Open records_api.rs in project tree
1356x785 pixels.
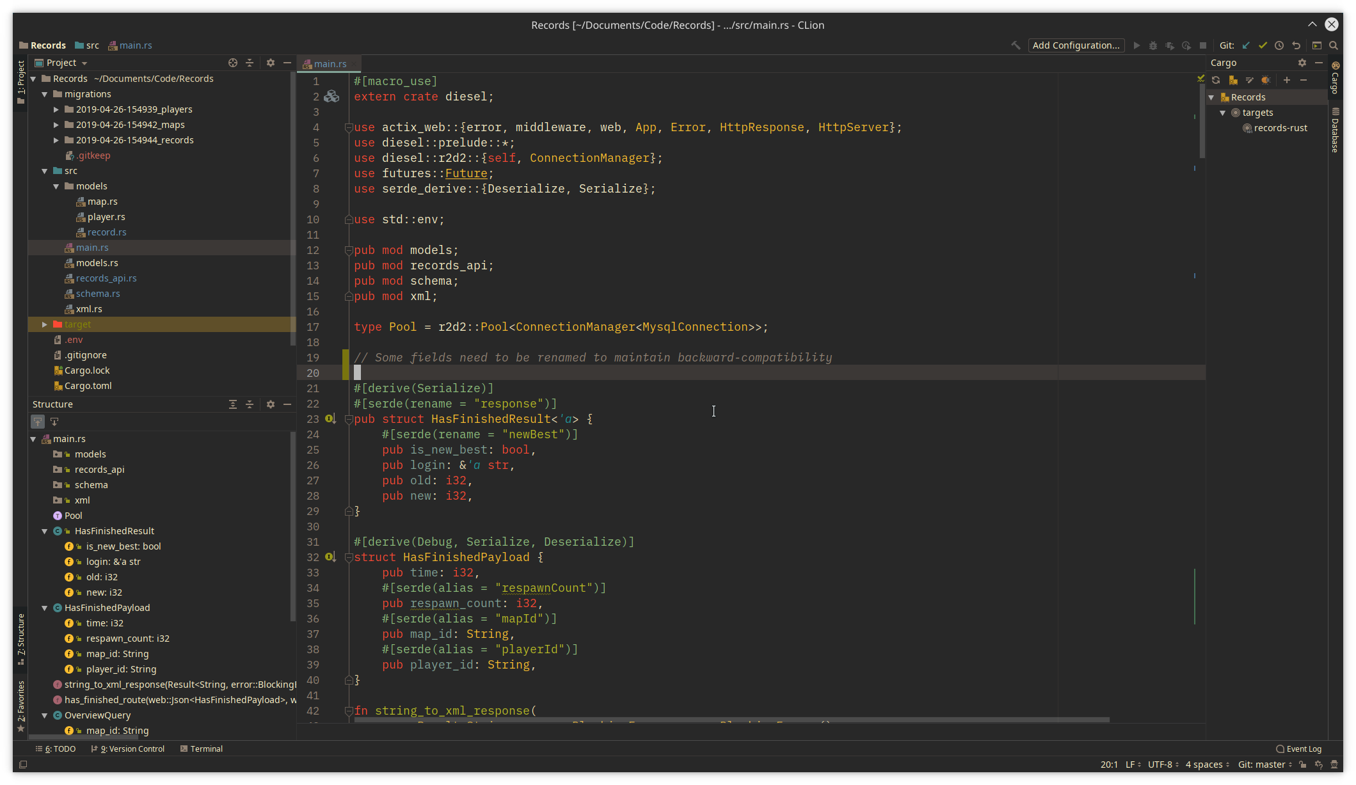(x=106, y=278)
